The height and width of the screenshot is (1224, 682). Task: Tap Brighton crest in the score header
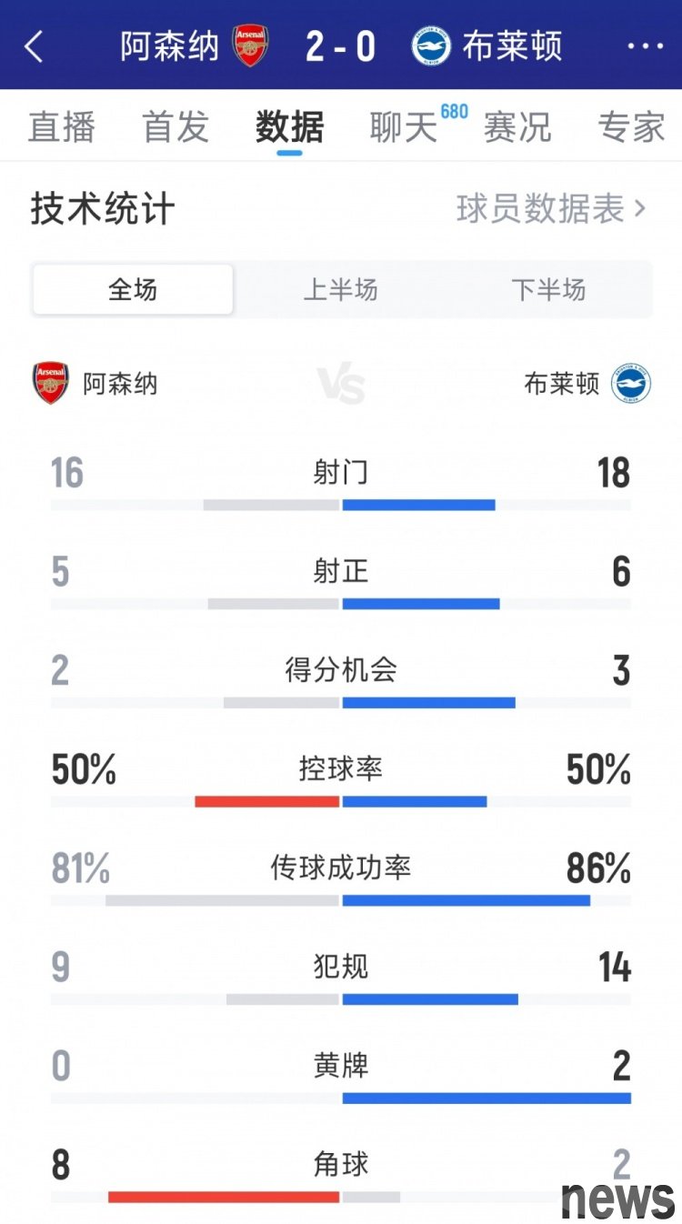431,46
